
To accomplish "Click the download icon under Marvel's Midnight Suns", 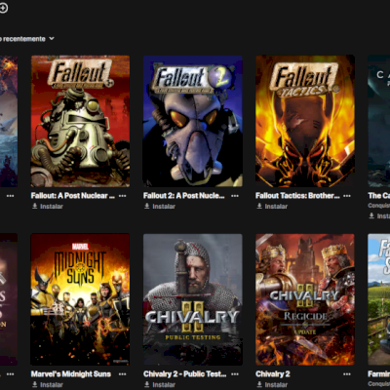I will coord(35,384).
